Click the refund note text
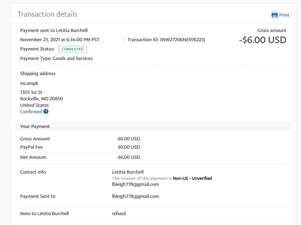The height and width of the screenshot is (225, 301). click(x=119, y=214)
